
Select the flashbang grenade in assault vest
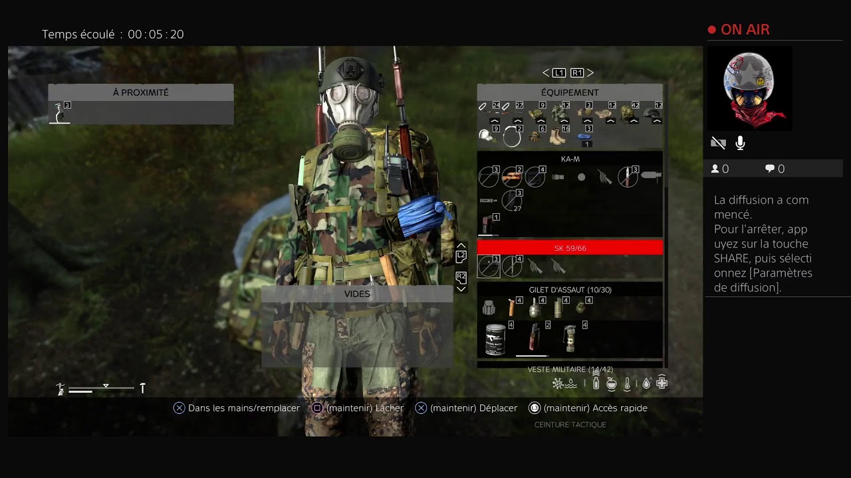tap(570, 339)
